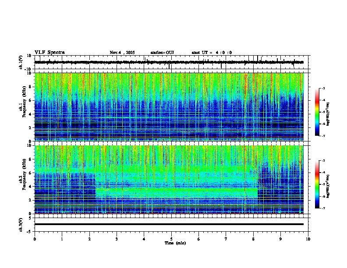Click the '-7' label on ch.2 colorbar
347x268 pixels.
click(x=323, y=208)
